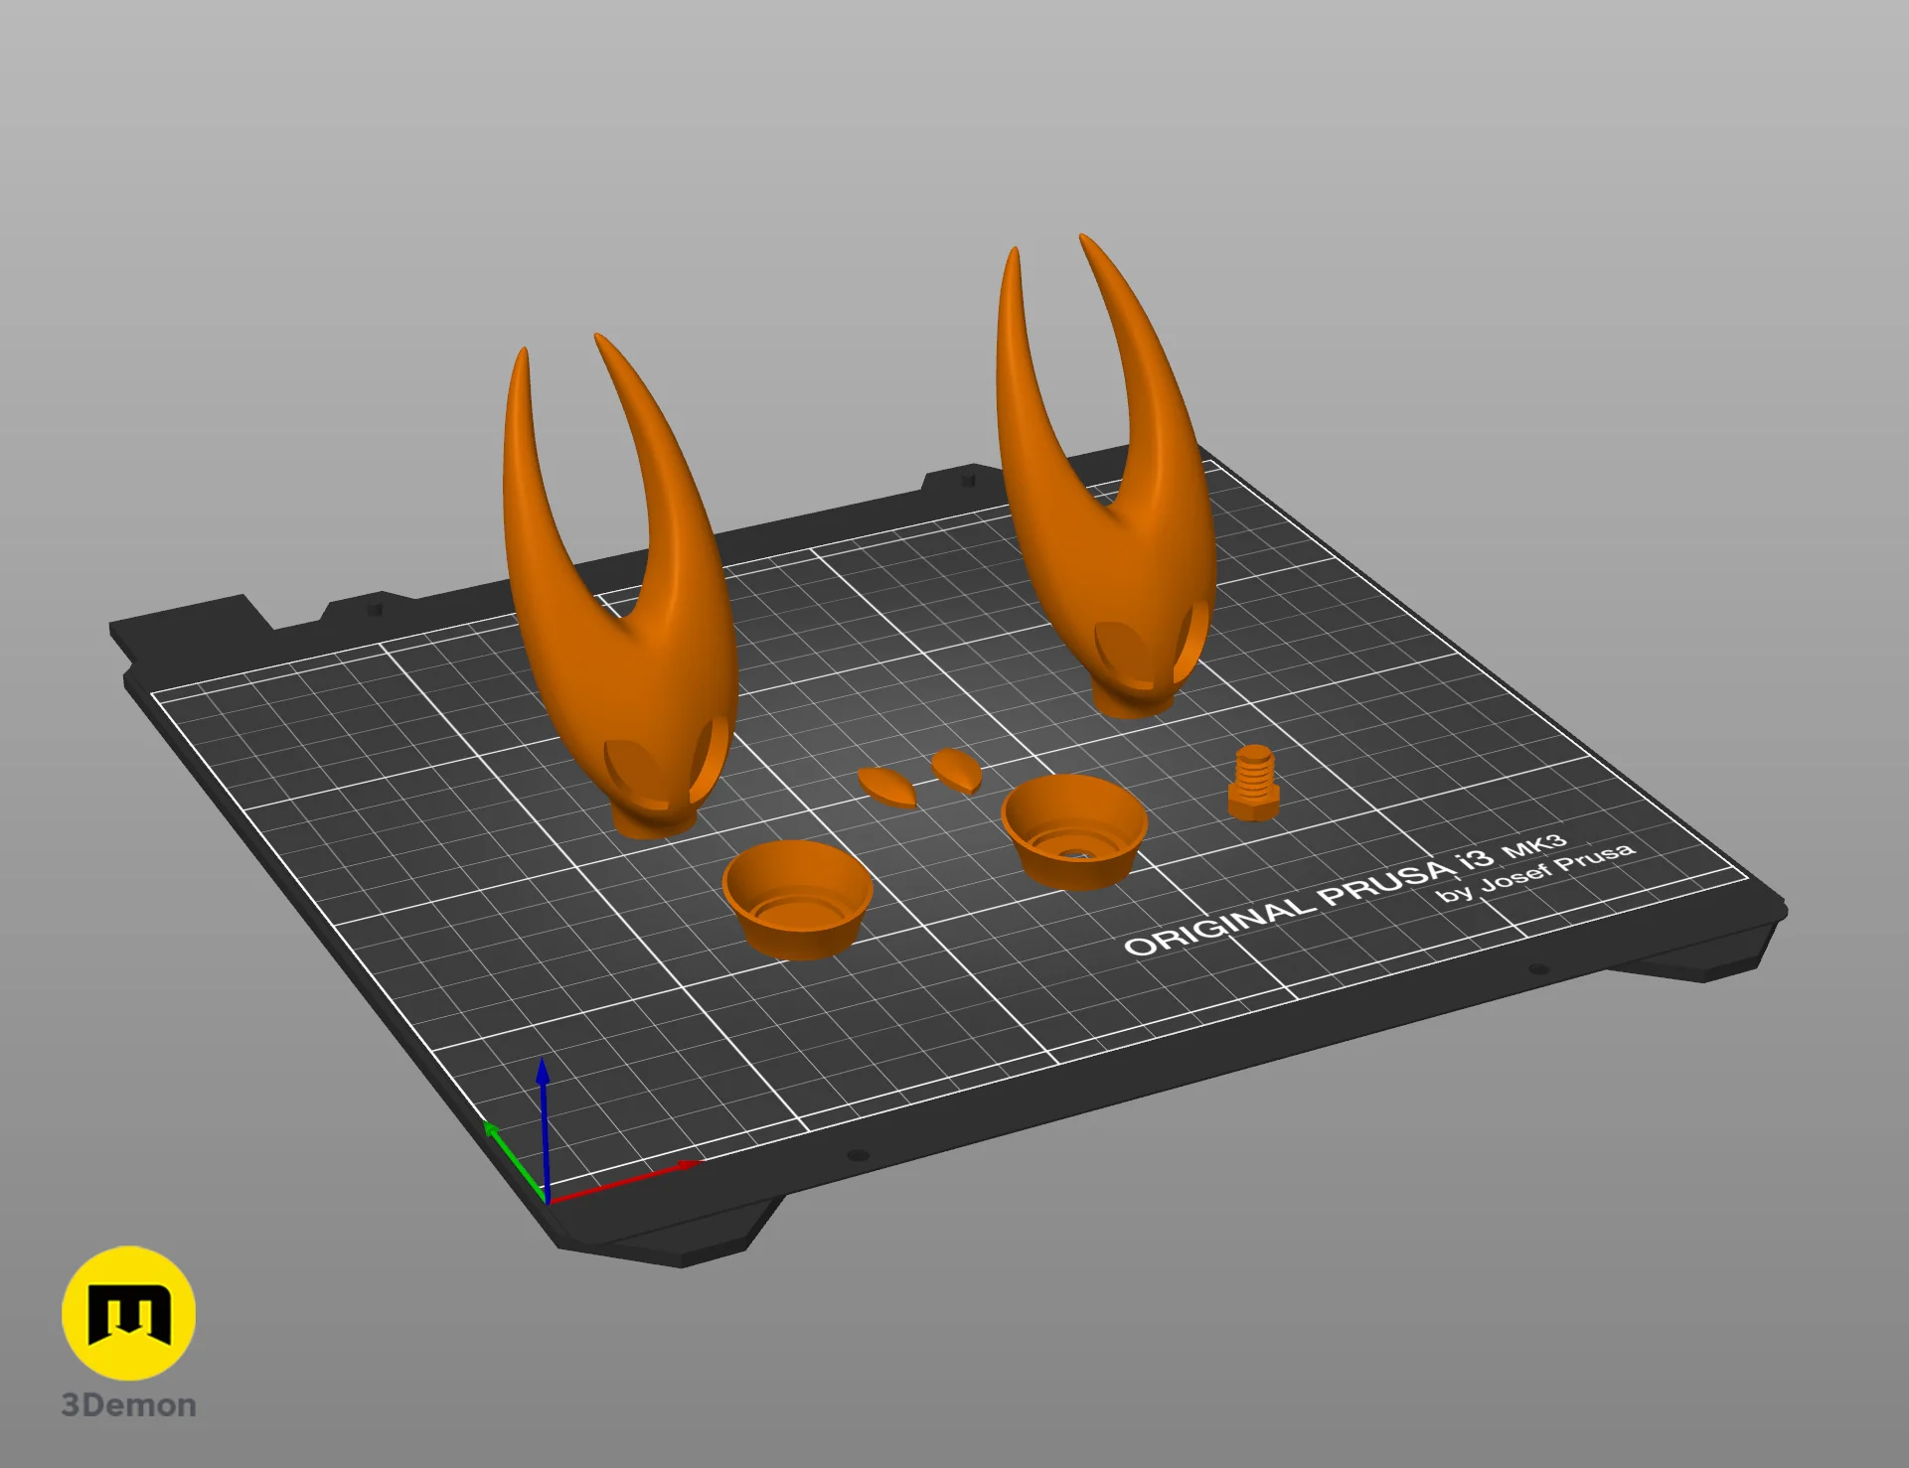Select the cup model with center hole
The width and height of the screenshot is (1909, 1468).
(x=1074, y=831)
